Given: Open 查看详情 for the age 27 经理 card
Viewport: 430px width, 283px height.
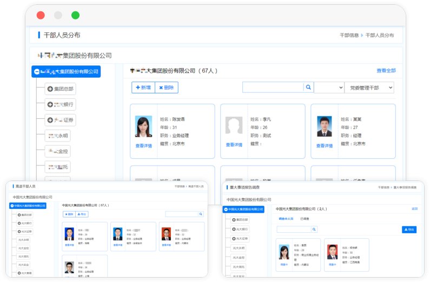Looking at the screenshot, I should tap(325, 146).
